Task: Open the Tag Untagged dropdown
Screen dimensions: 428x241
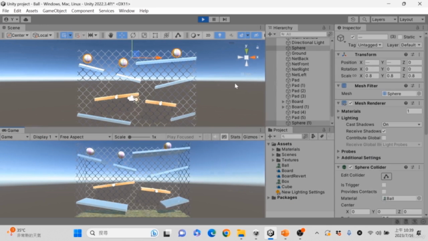Action: (370, 45)
